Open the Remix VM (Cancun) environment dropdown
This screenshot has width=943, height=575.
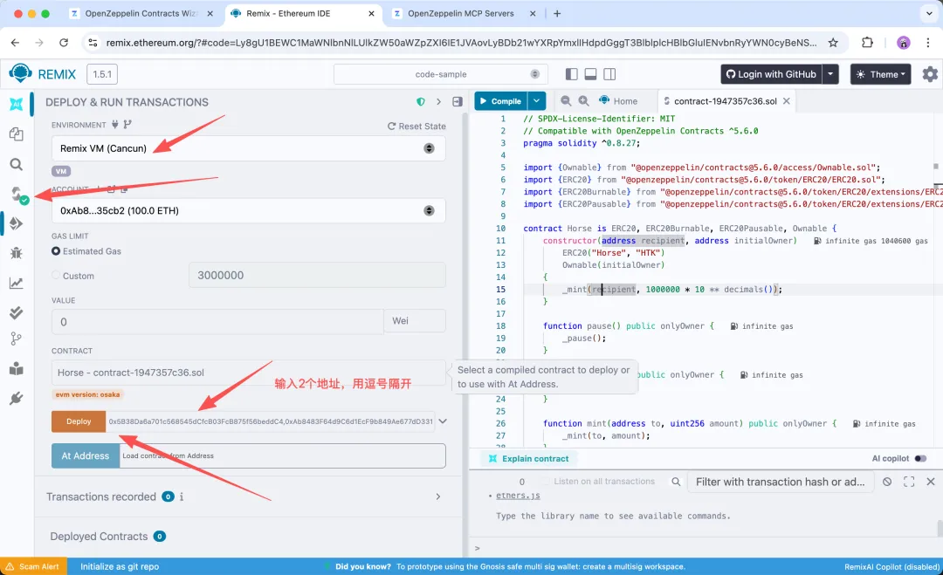click(x=248, y=148)
